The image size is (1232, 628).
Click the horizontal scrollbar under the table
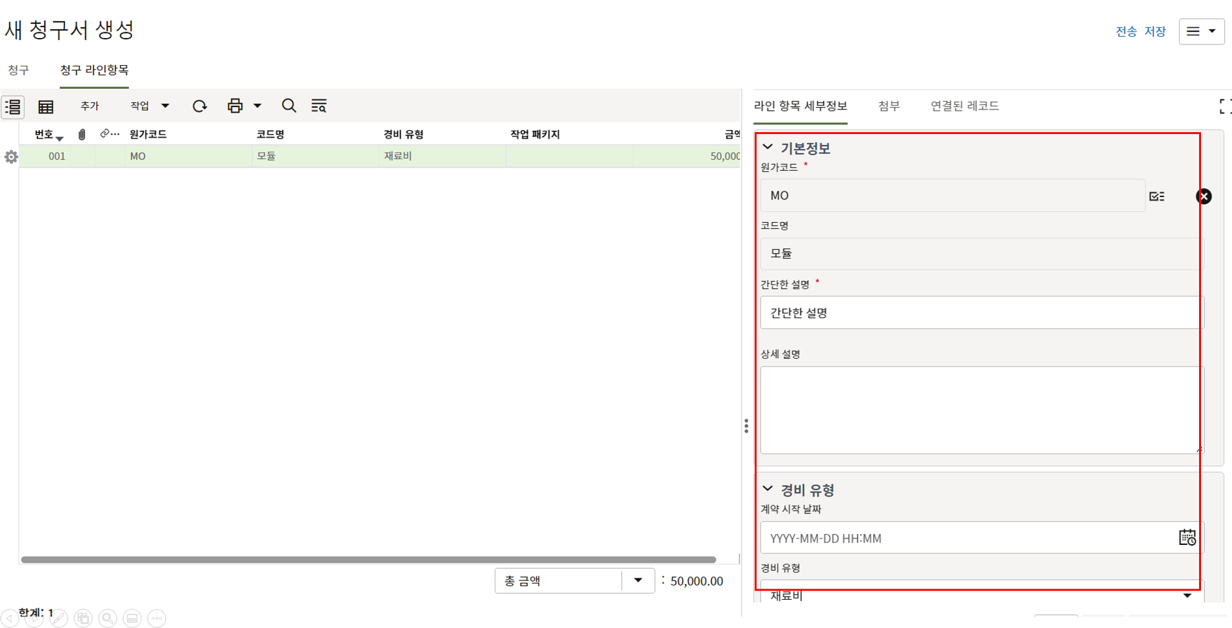click(x=368, y=559)
